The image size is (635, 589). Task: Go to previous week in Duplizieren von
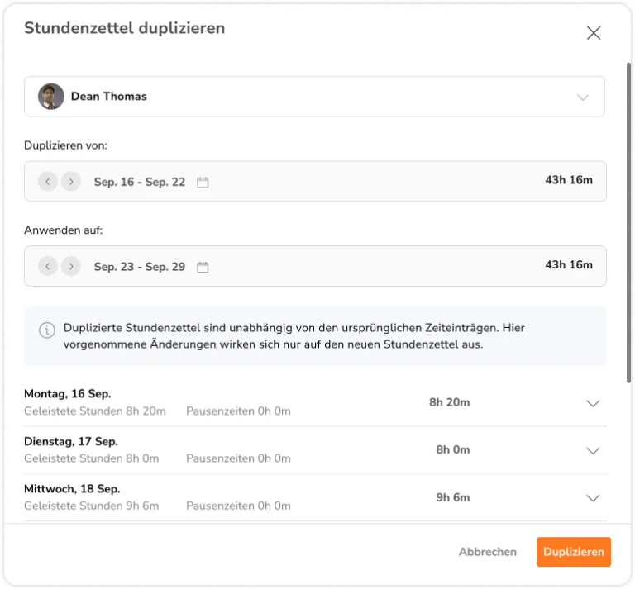click(x=48, y=182)
